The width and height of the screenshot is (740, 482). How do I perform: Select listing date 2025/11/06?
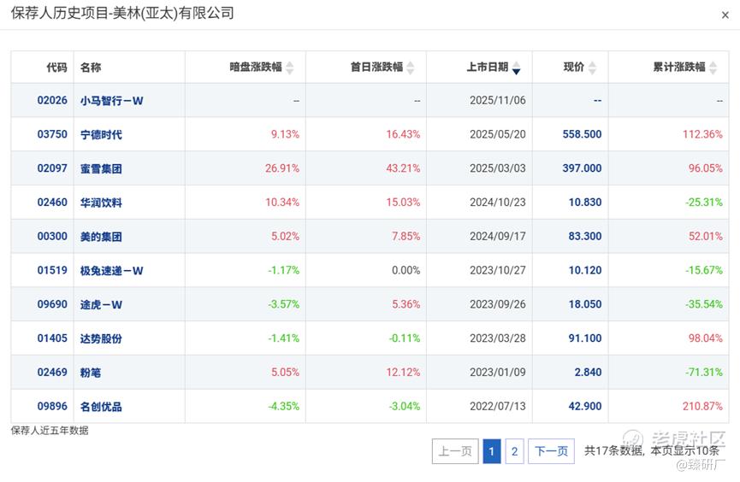point(497,101)
